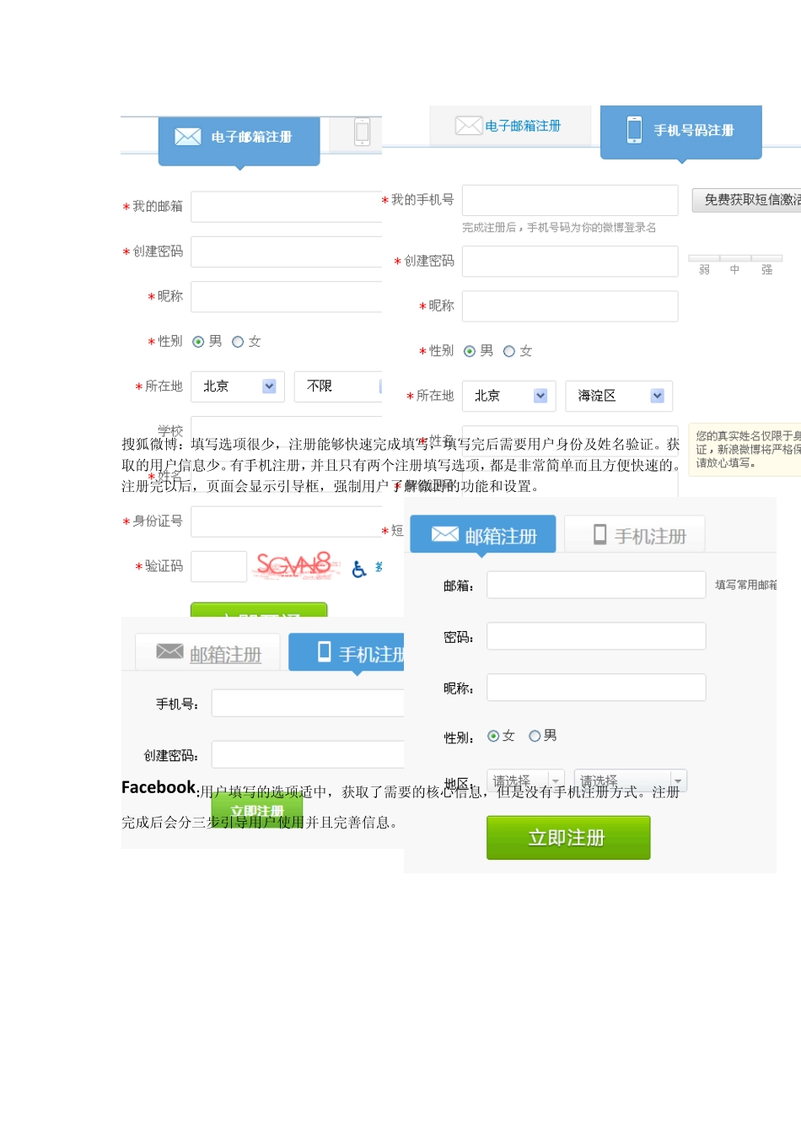This screenshot has width=801, height=1134.
Task: Click the SGVN8 captcha image
Action: coord(297,565)
